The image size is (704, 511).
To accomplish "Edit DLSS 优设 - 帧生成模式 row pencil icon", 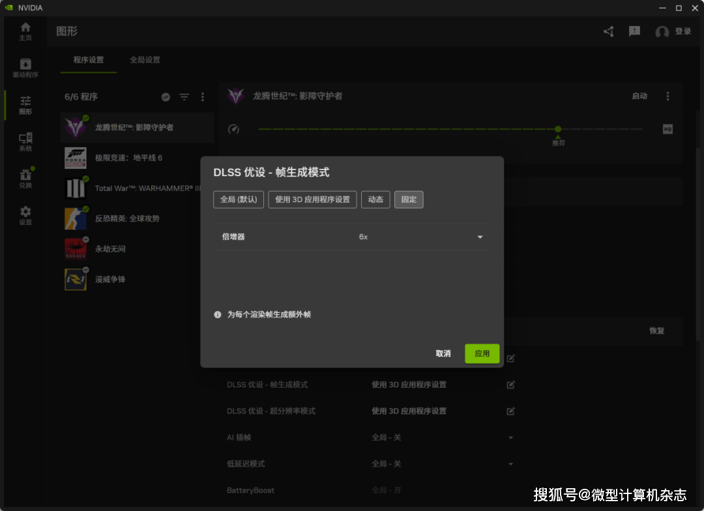I will 510,385.
